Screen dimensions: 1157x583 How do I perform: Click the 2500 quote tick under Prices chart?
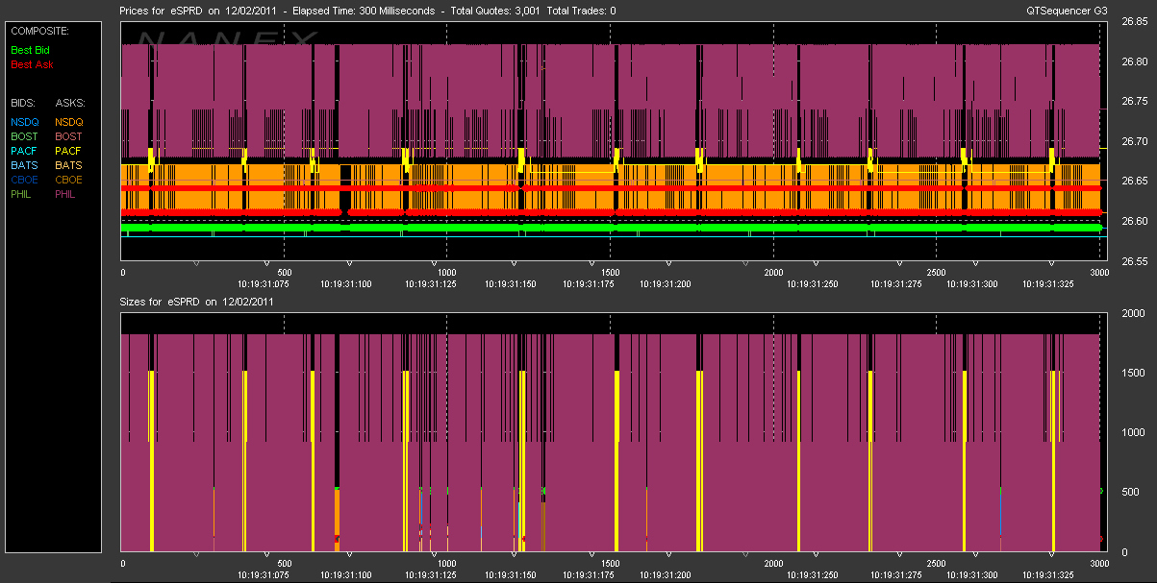pos(937,272)
